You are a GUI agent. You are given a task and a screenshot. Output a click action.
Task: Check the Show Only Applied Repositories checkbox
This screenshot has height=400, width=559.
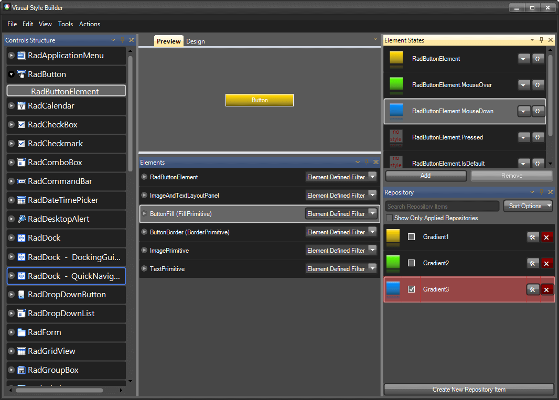point(389,218)
